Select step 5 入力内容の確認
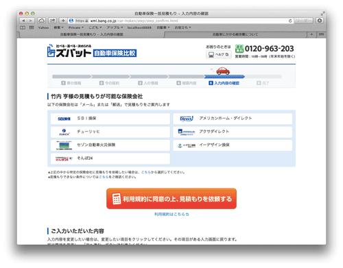This screenshot has height=268, width=343. pyautogui.click(x=224, y=83)
